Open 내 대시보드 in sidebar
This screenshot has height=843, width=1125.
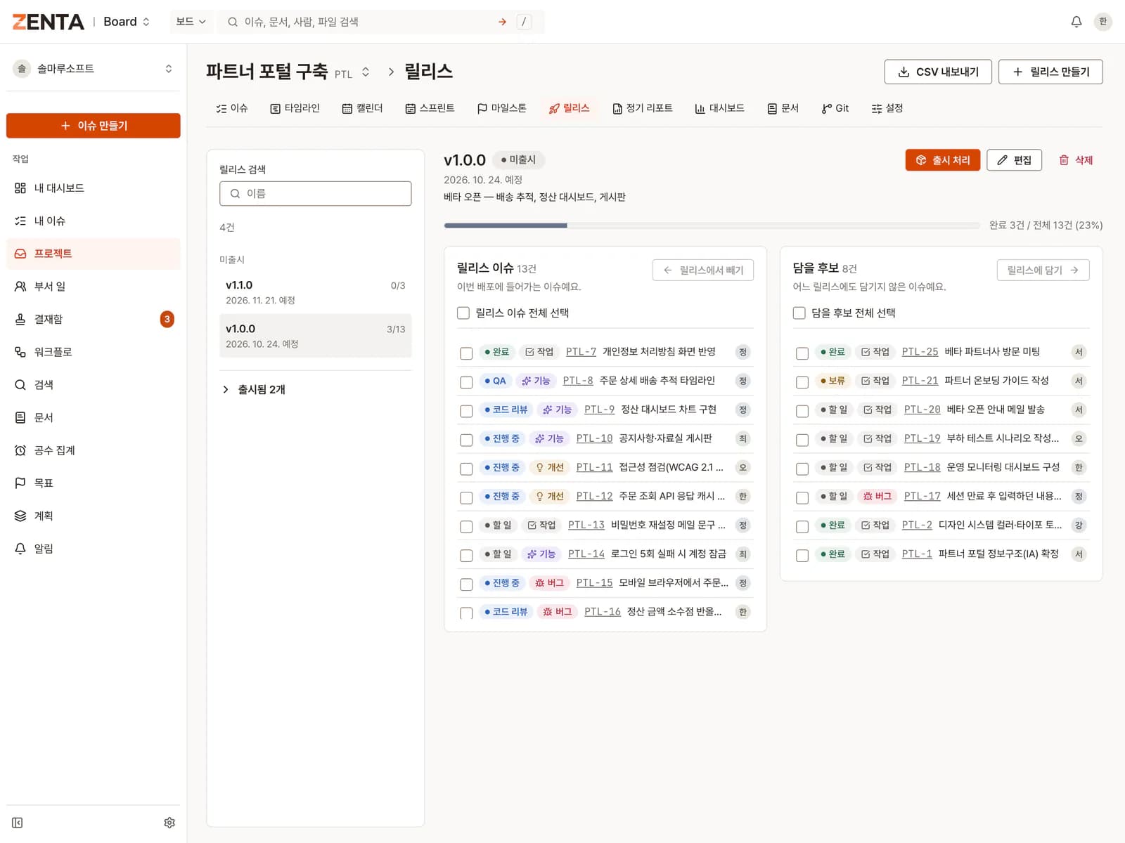click(x=93, y=188)
